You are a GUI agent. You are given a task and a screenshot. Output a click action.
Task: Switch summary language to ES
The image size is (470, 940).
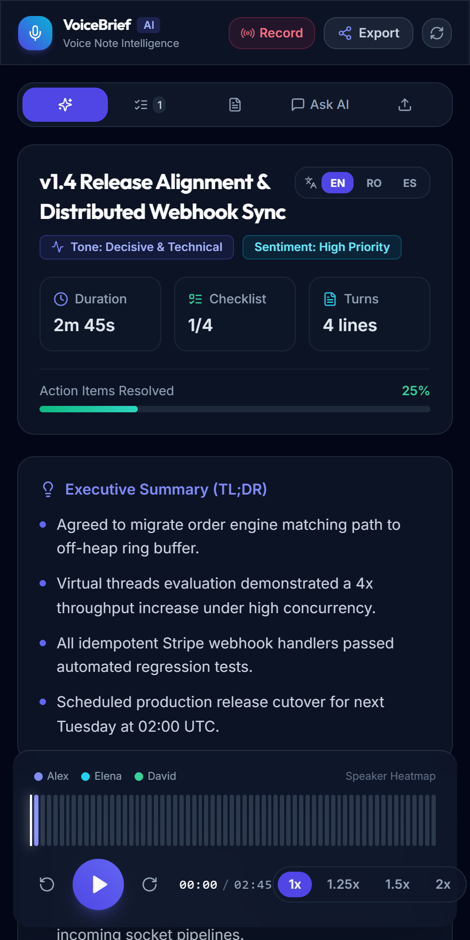tap(410, 183)
